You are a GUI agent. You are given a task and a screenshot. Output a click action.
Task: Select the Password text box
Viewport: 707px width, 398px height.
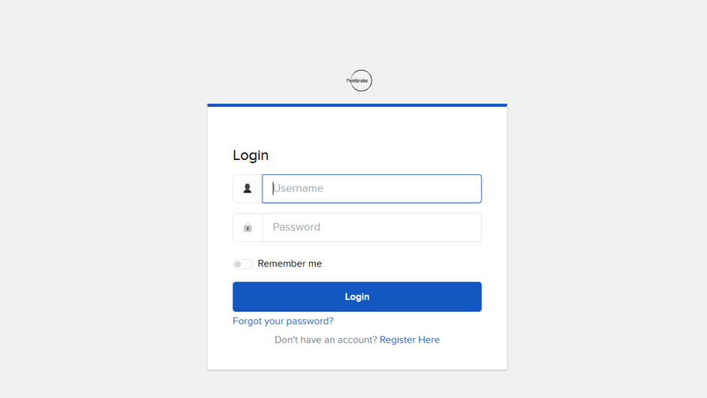pyautogui.click(x=372, y=228)
